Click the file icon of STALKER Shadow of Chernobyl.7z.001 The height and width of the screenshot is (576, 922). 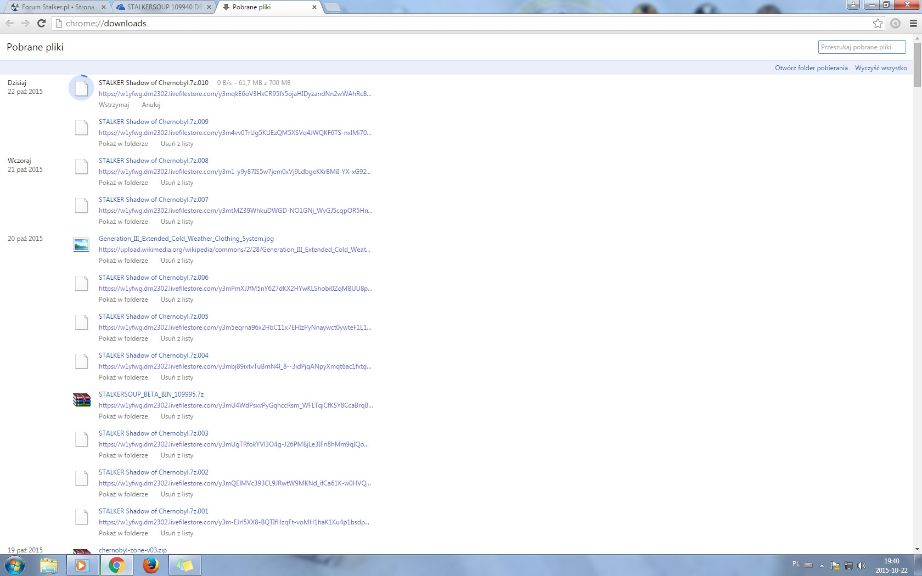click(x=81, y=517)
